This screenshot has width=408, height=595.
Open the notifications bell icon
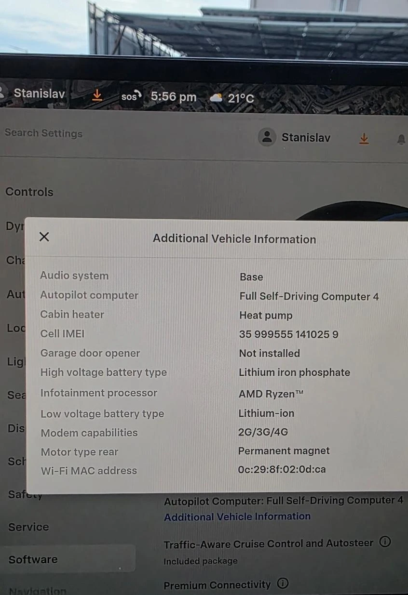point(401,140)
